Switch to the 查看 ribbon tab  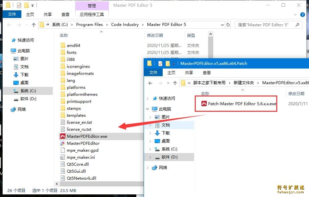coord(65,14)
